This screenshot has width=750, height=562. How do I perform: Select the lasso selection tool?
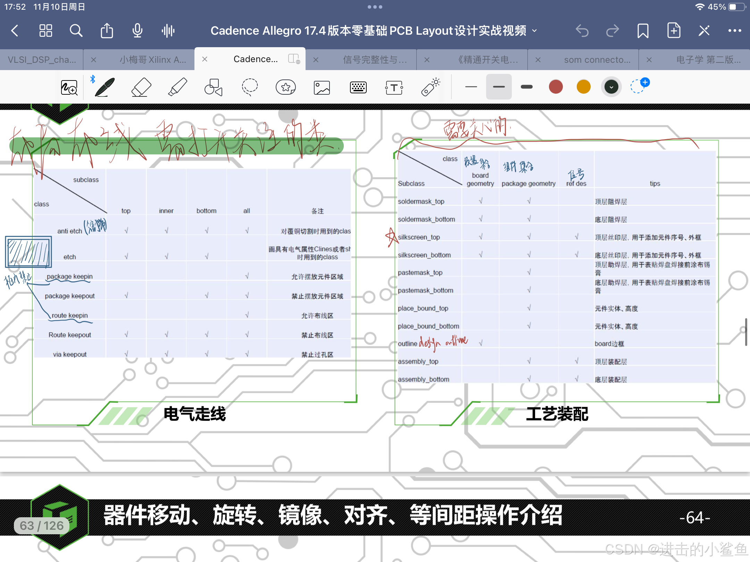click(x=250, y=87)
